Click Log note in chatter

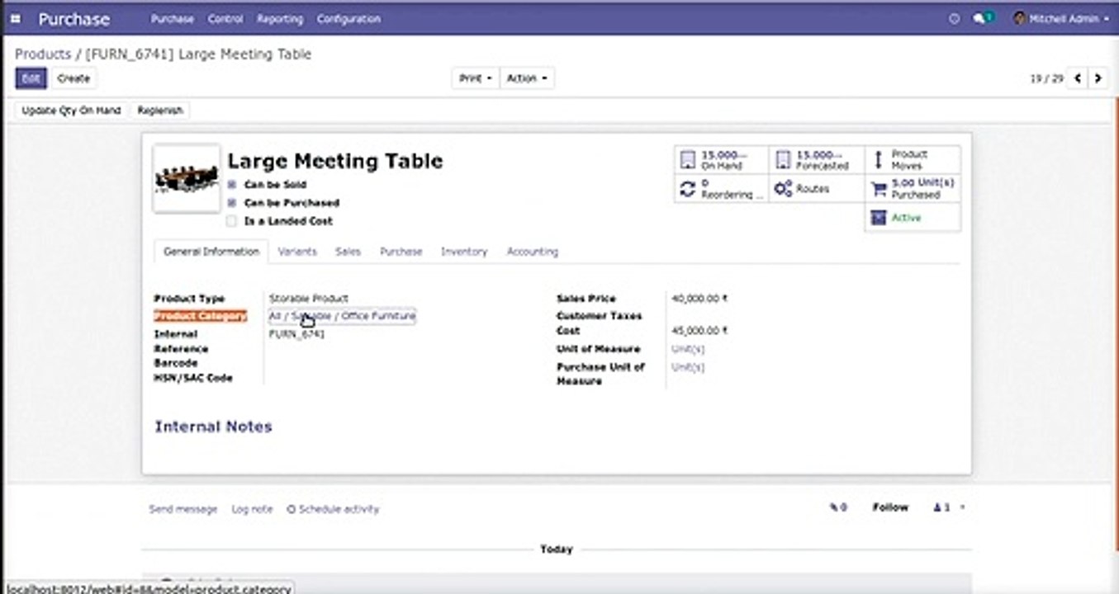[252, 509]
